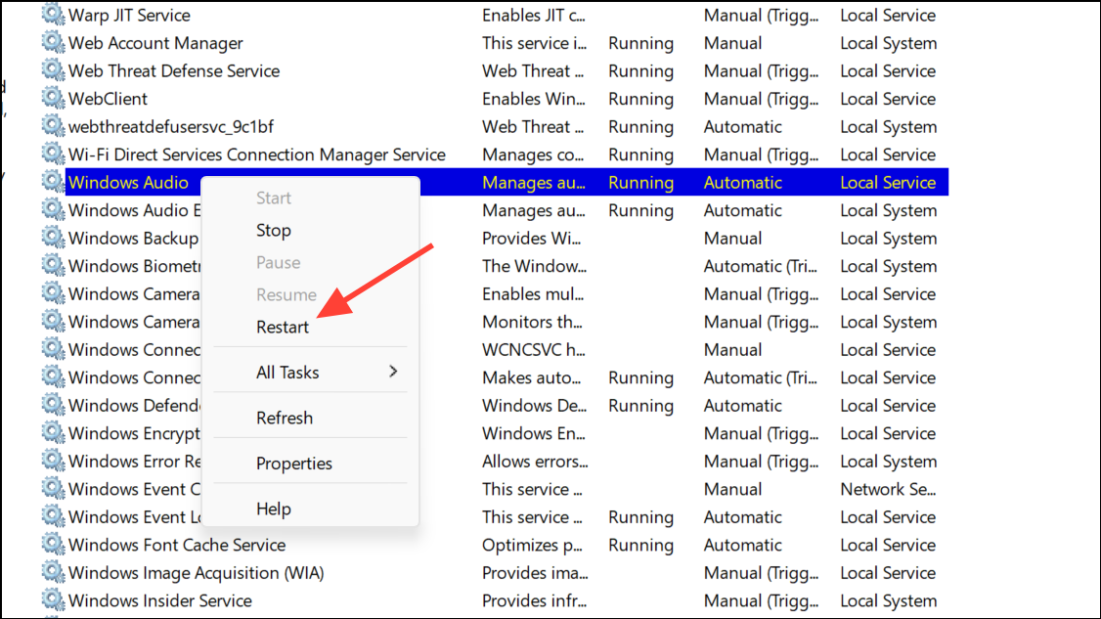Select the Web Threat Defense Service row
Viewport: 1101px width, 619px height.
point(174,71)
